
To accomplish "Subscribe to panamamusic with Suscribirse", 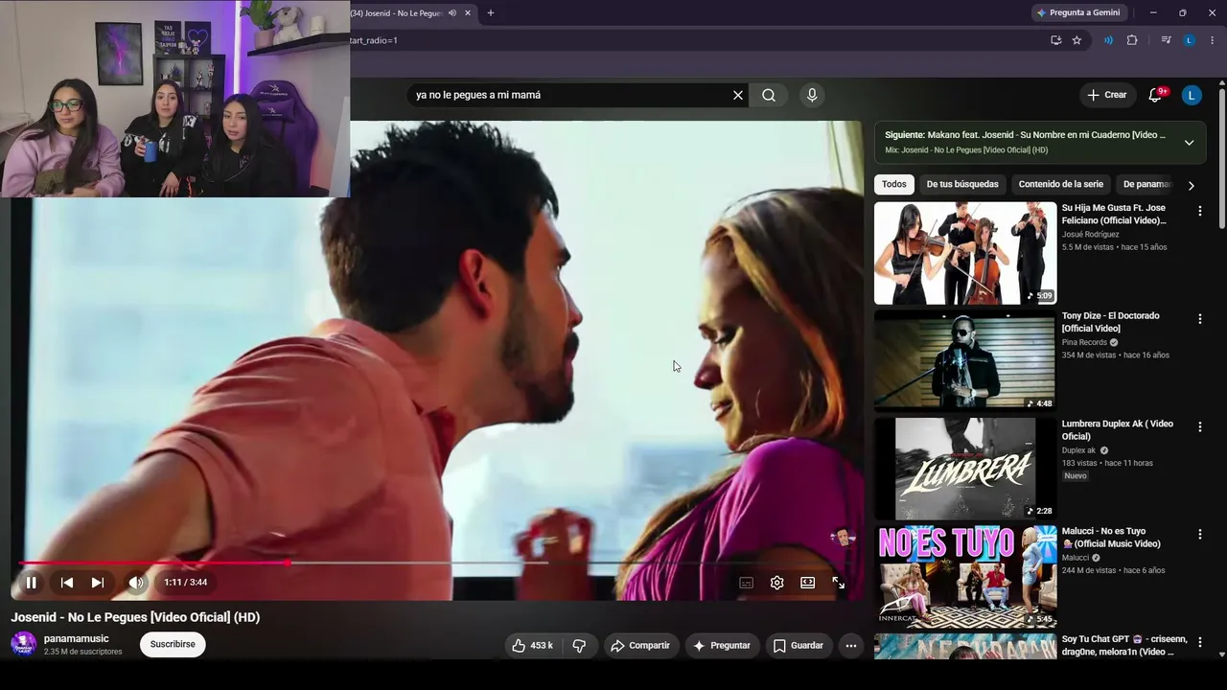I will 173,645.
